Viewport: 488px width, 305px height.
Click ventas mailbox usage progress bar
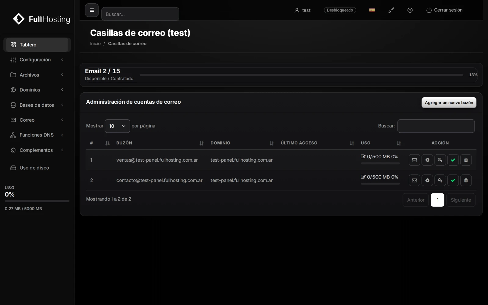[380, 163]
